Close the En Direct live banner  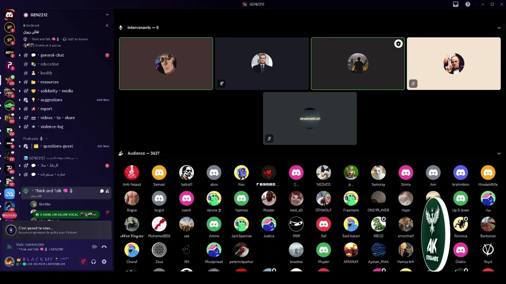107,26
